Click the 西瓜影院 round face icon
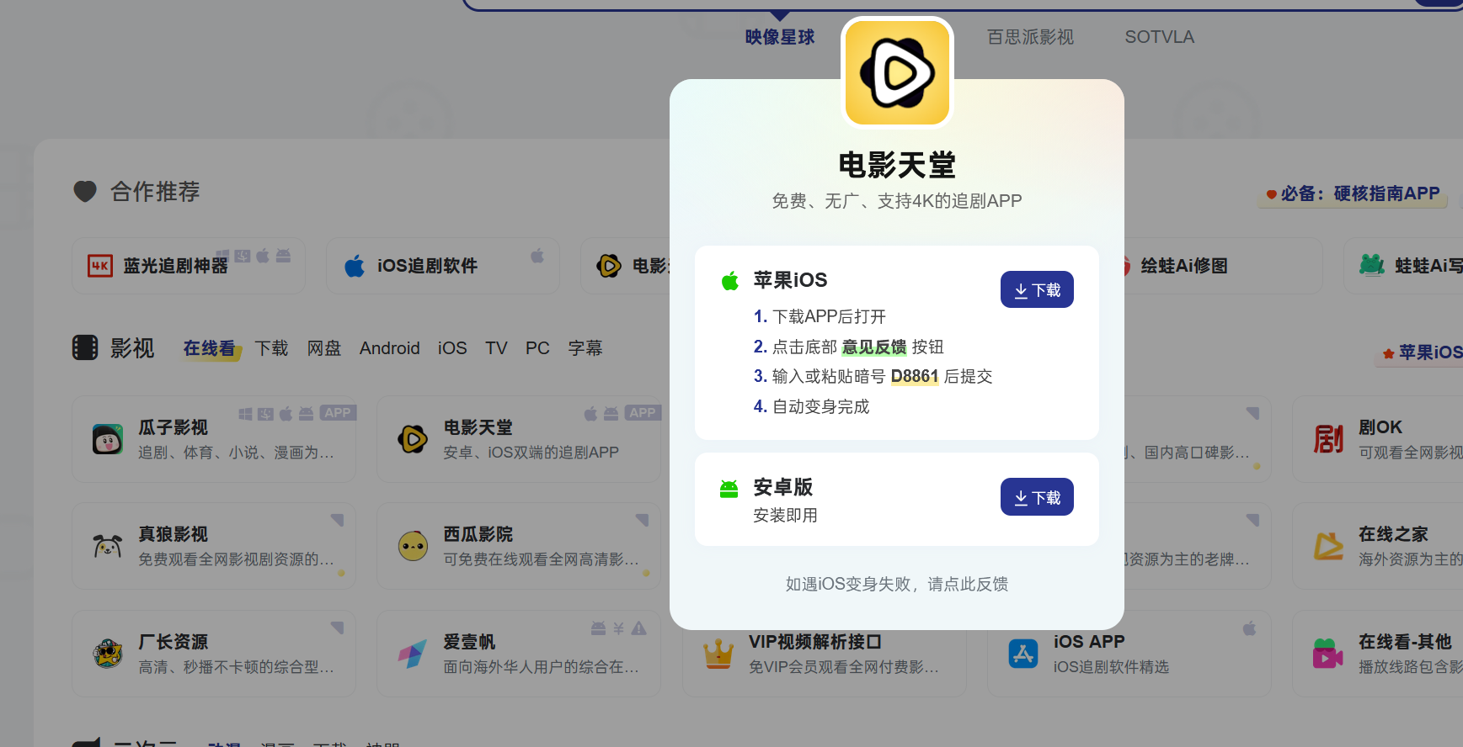The width and height of the screenshot is (1463, 747). (413, 546)
